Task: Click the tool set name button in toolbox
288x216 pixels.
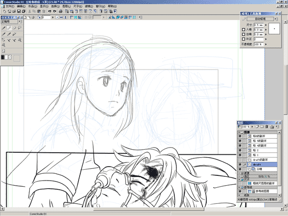Action: [10, 22]
